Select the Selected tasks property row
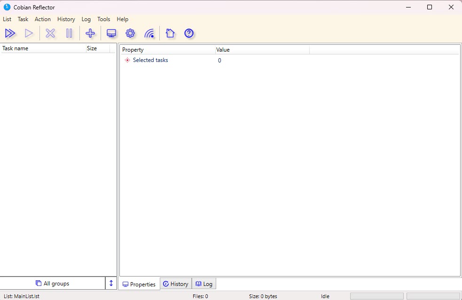Image resolution: width=462 pixels, height=300 pixels. [x=150, y=60]
